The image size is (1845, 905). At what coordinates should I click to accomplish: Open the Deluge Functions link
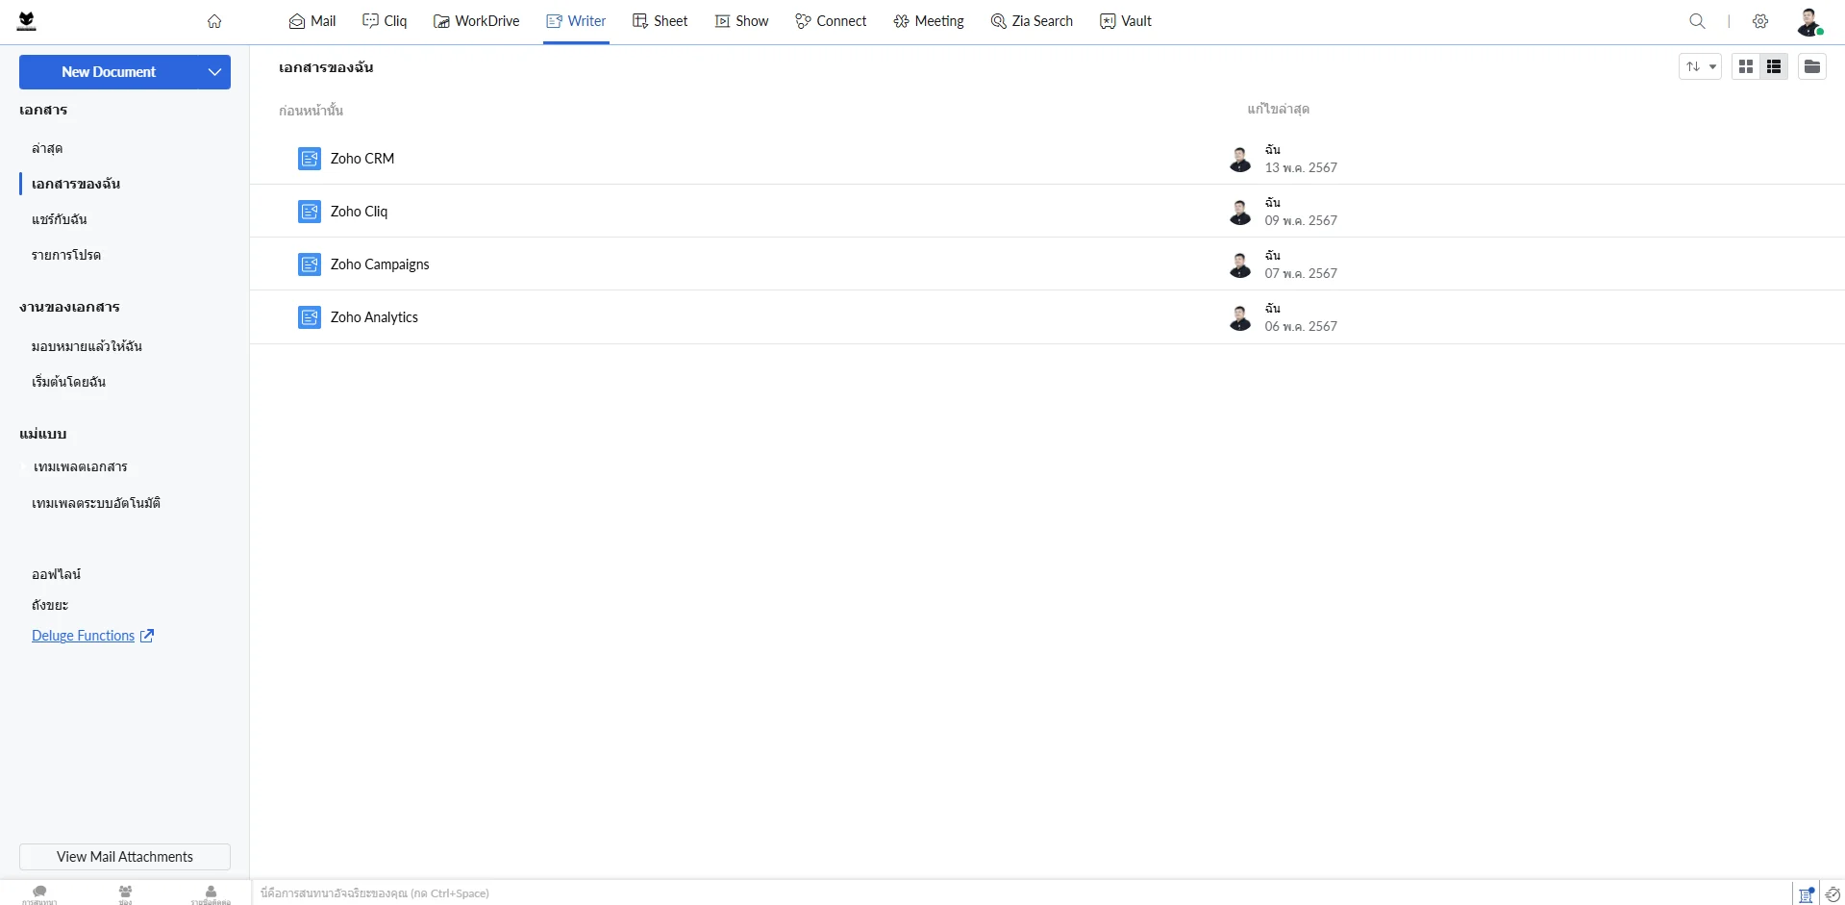[84, 636]
